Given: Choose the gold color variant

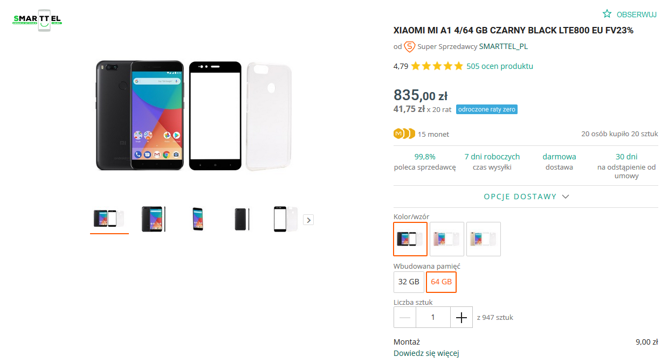Looking at the screenshot, I should (x=483, y=239).
